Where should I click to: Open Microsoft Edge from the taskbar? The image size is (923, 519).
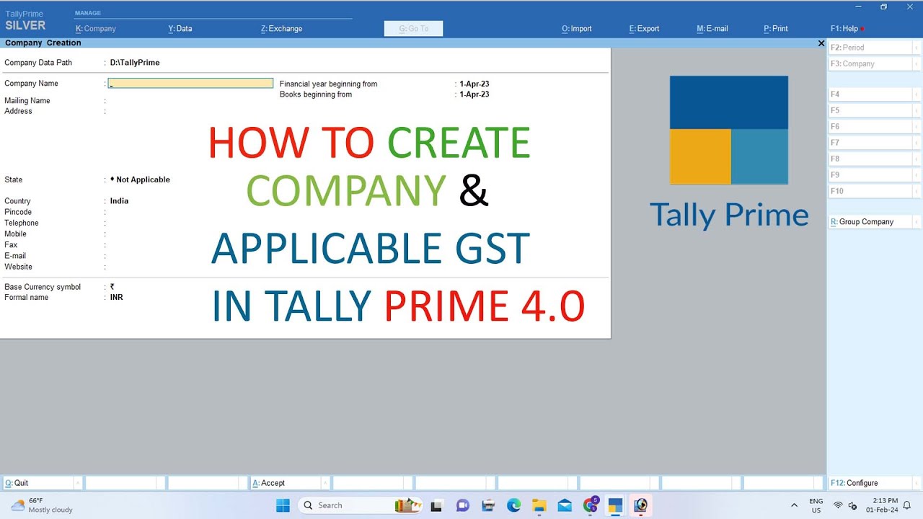[x=513, y=505]
